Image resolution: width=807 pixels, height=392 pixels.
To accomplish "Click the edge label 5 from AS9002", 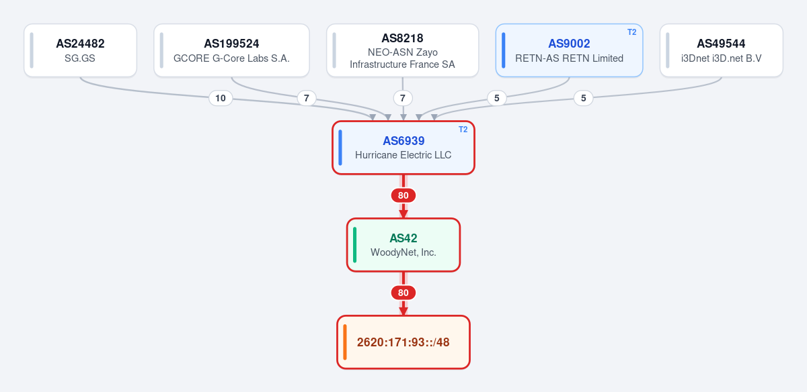I will click(x=496, y=98).
